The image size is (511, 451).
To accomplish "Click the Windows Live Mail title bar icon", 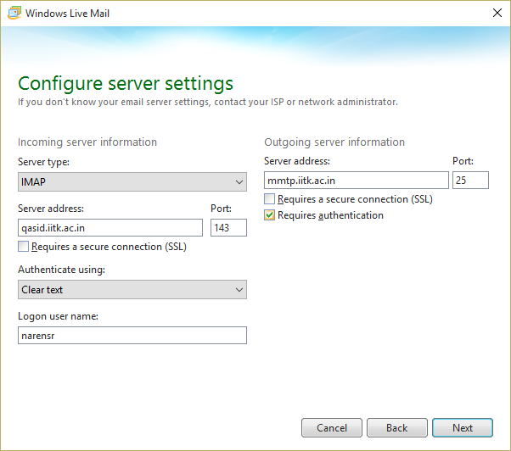I will [13, 14].
